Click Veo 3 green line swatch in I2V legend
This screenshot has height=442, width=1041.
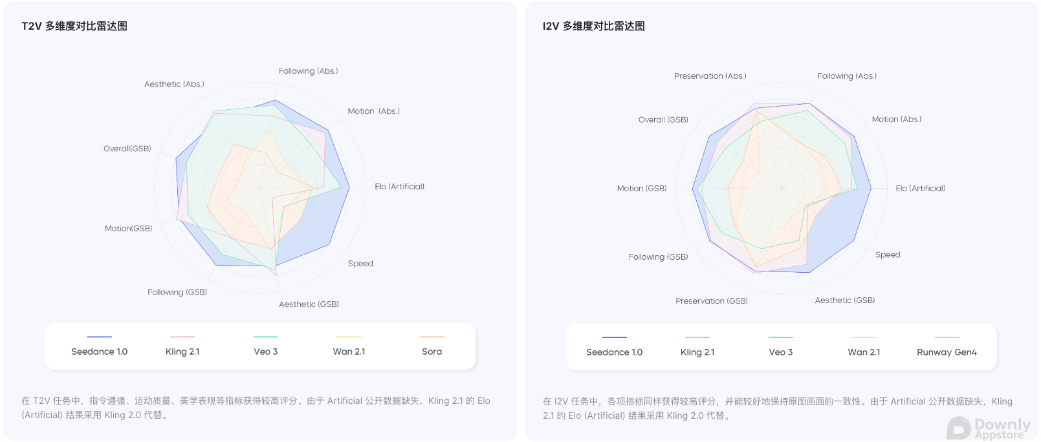[x=780, y=337]
